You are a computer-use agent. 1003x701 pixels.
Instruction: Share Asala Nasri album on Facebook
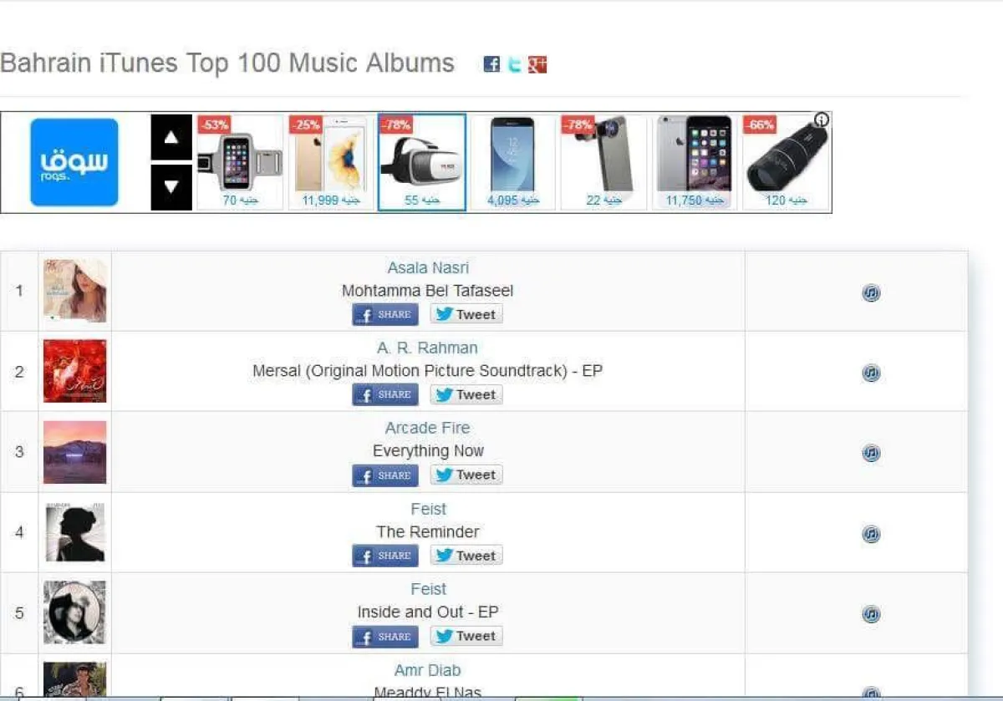pyautogui.click(x=385, y=314)
